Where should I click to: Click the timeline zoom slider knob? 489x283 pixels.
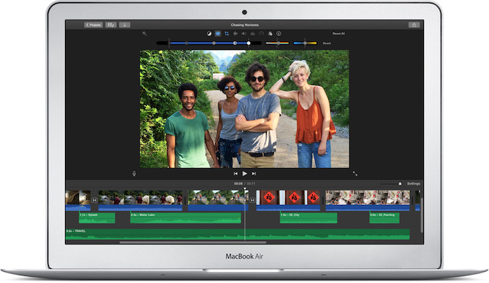click(400, 184)
